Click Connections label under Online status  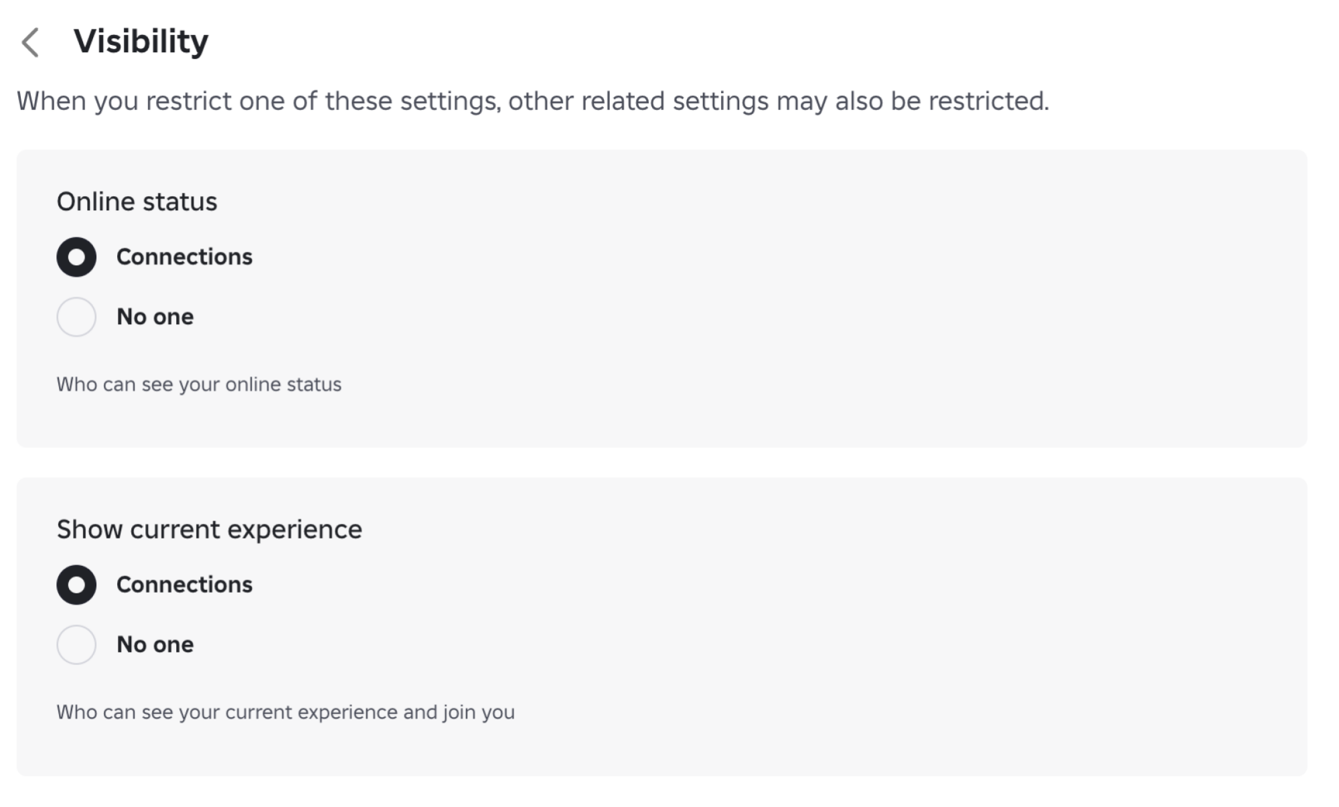click(184, 257)
